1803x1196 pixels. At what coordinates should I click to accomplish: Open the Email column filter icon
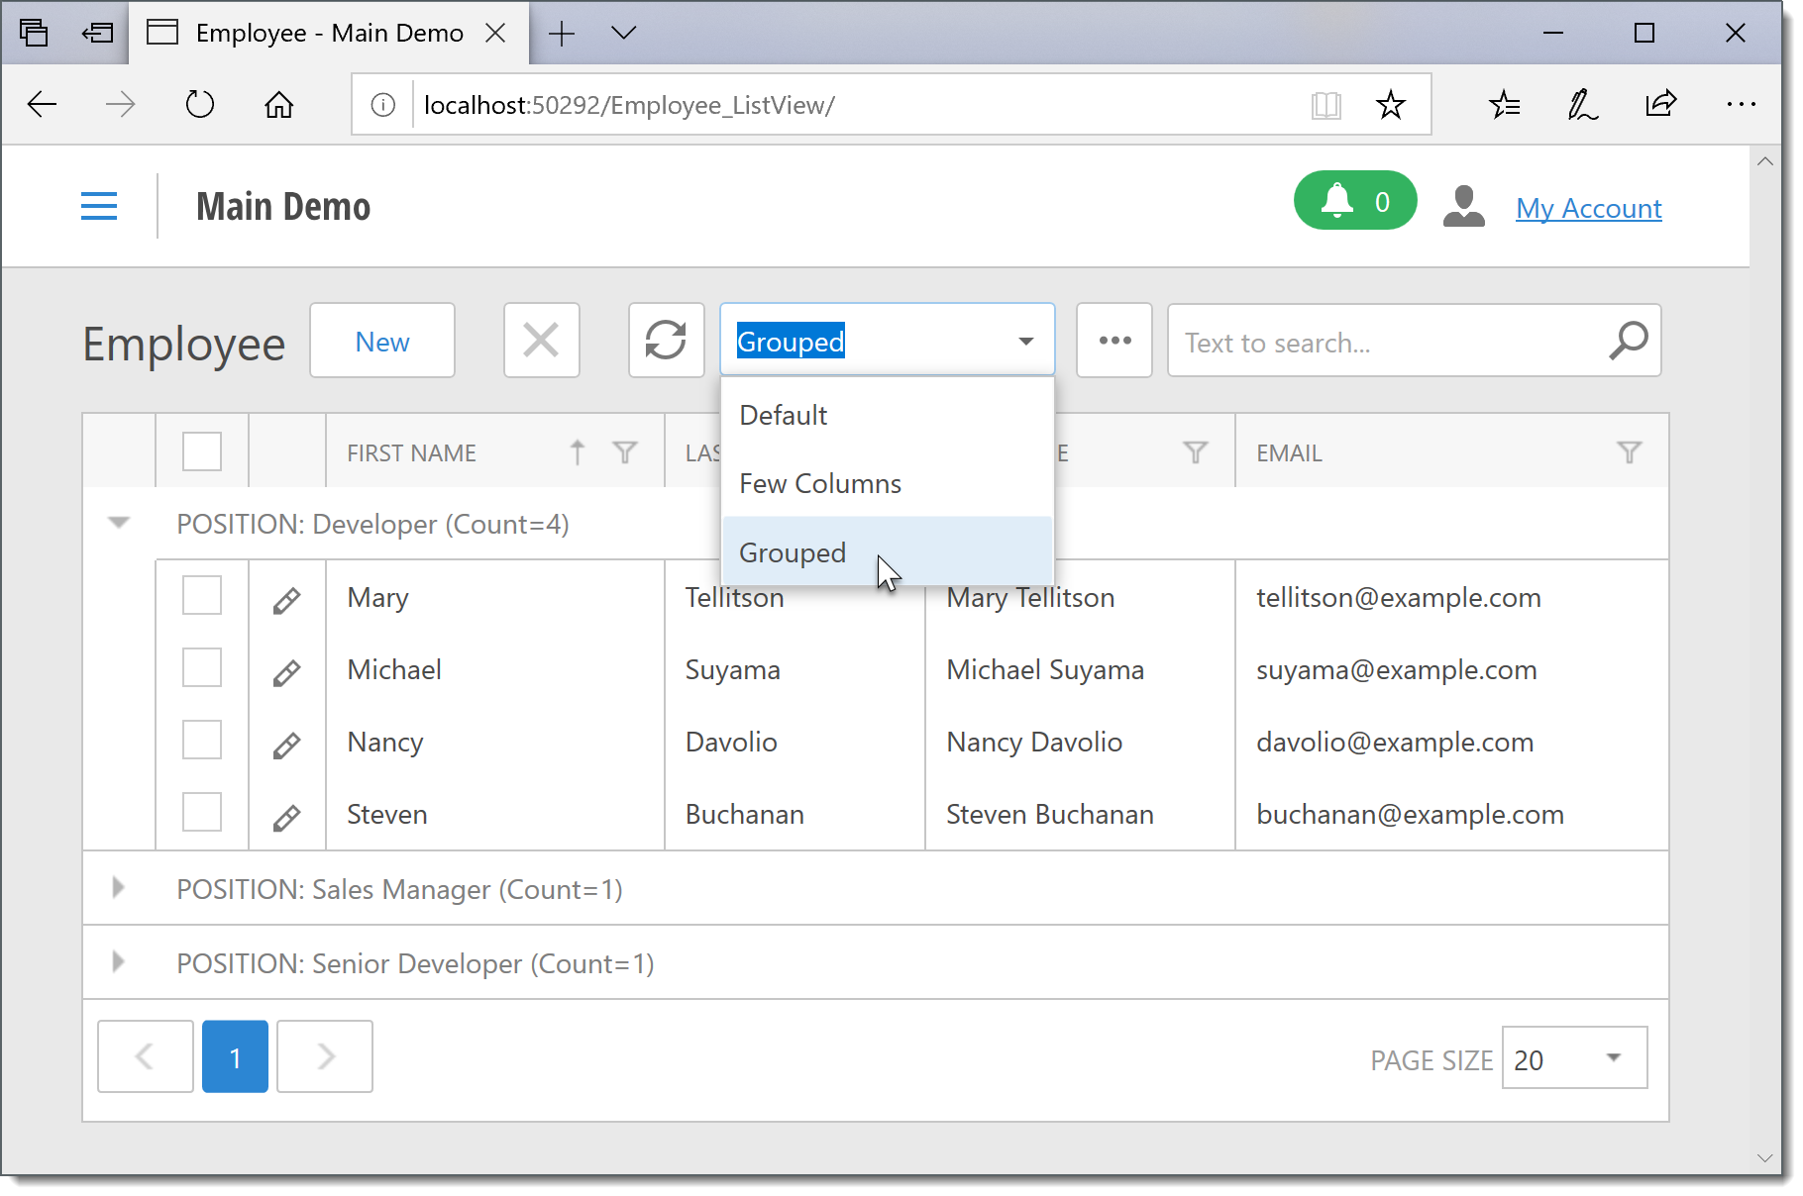pyautogui.click(x=1629, y=452)
